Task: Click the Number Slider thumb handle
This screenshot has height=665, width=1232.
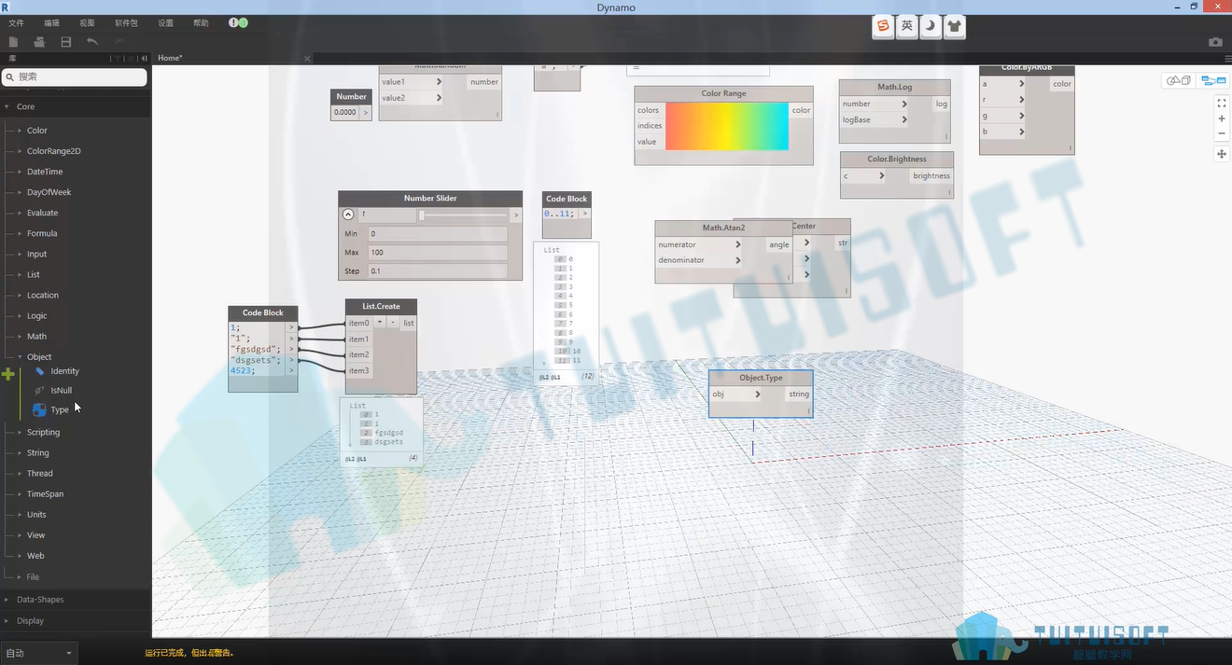Action: click(x=422, y=215)
